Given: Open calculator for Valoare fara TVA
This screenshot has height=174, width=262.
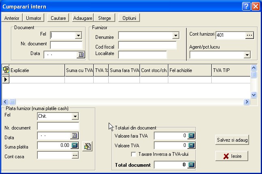Looking at the screenshot, I should (192, 136).
